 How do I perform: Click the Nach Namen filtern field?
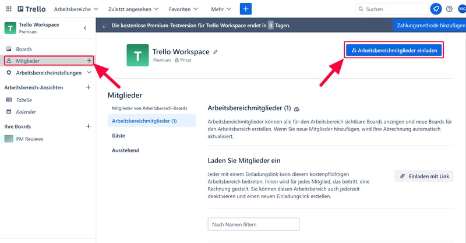click(253, 224)
